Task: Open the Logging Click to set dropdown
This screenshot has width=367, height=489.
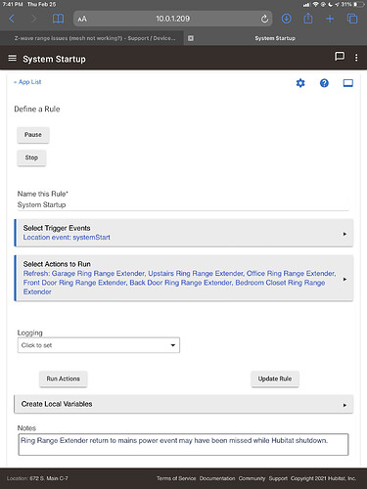Action: point(99,345)
